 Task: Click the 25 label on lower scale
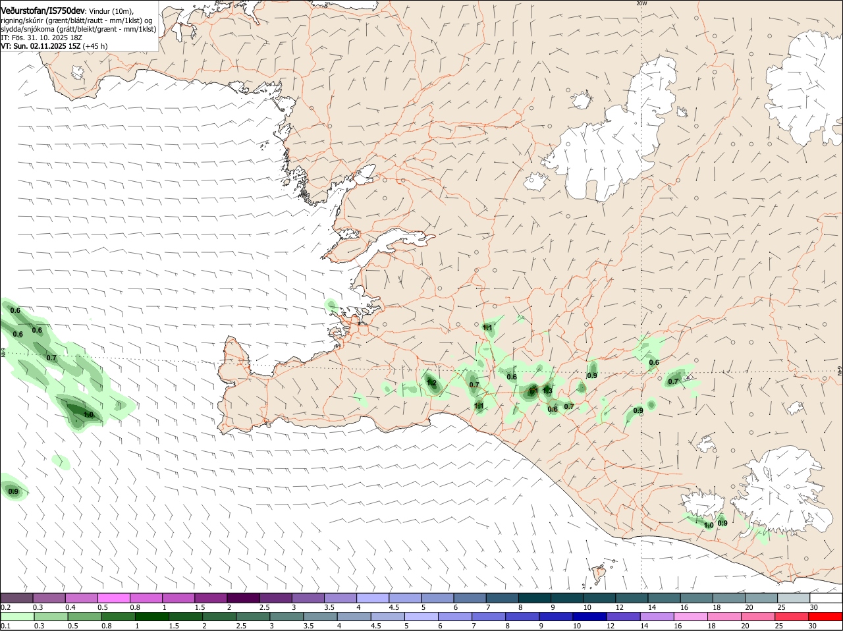click(779, 626)
